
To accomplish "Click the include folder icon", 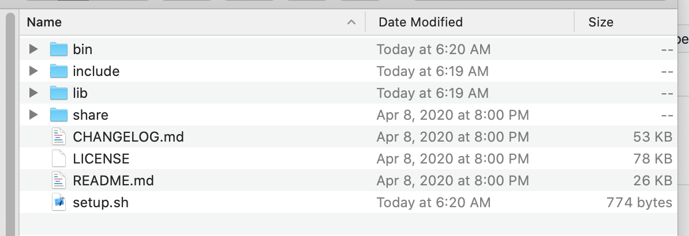I will (x=59, y=71).
